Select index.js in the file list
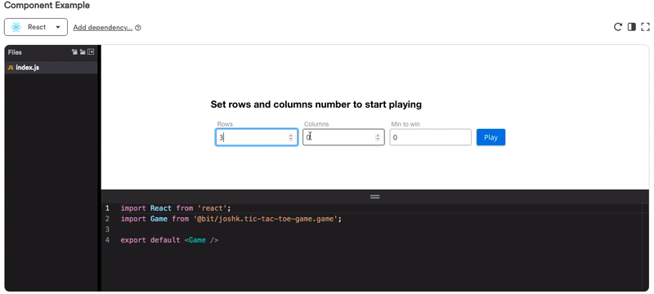This screenshot has height=294, width=654. 51,68
